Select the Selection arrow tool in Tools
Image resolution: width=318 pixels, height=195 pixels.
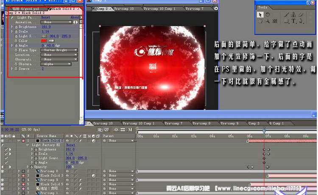coord(260,14)
